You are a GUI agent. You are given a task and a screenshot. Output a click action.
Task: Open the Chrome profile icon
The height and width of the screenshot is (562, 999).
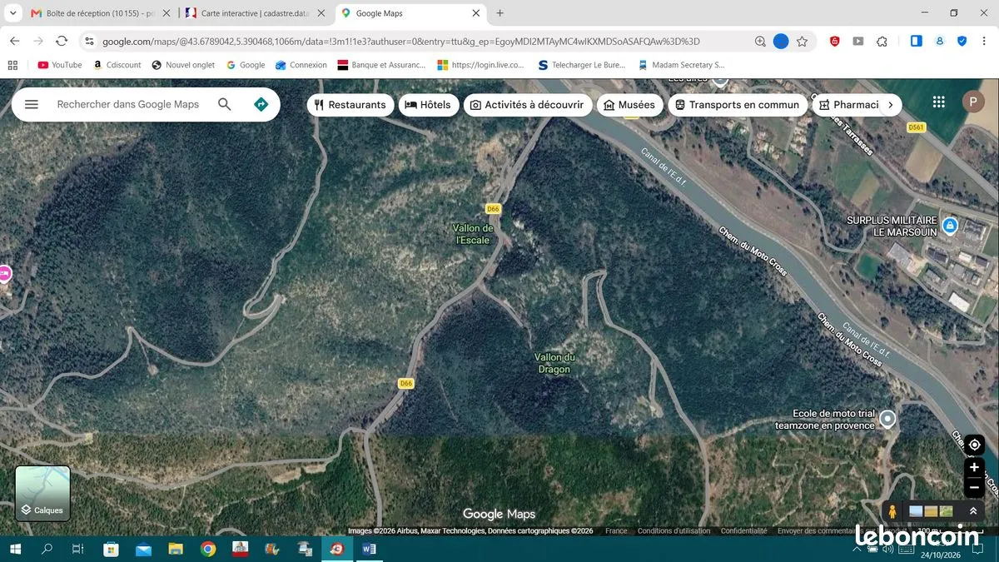(x=940, y=41)
